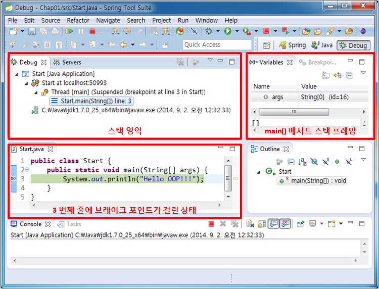Switch to the Java perspective
The height and width of the screenshot is (289, 379).
pyautogui.click(x=322, y=45)
